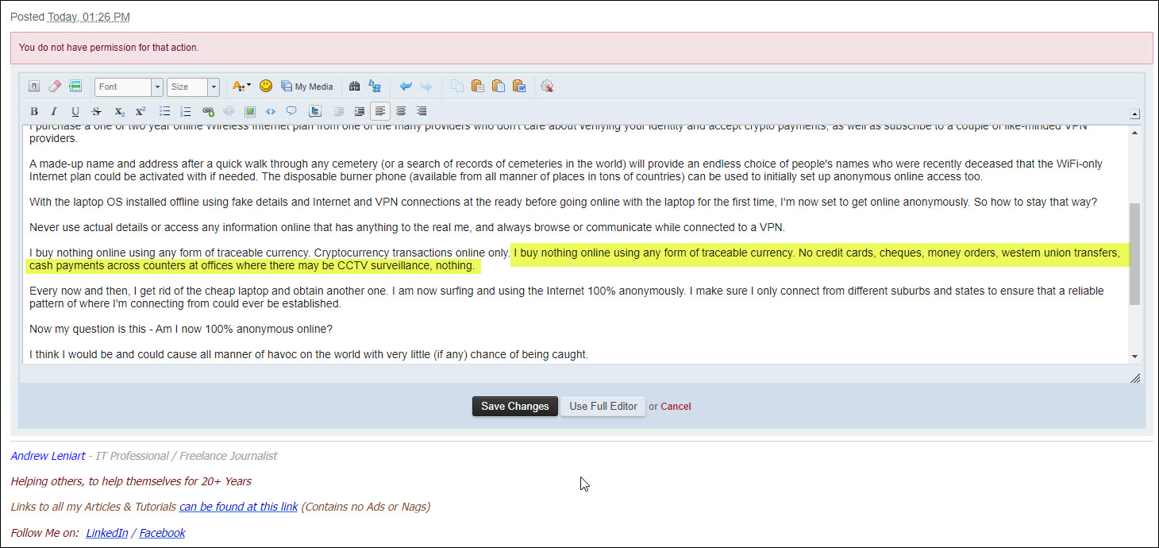Viewport: 1159px width, 548px height.
Task: Open the Font dropdown
Action: click(129, 87)
